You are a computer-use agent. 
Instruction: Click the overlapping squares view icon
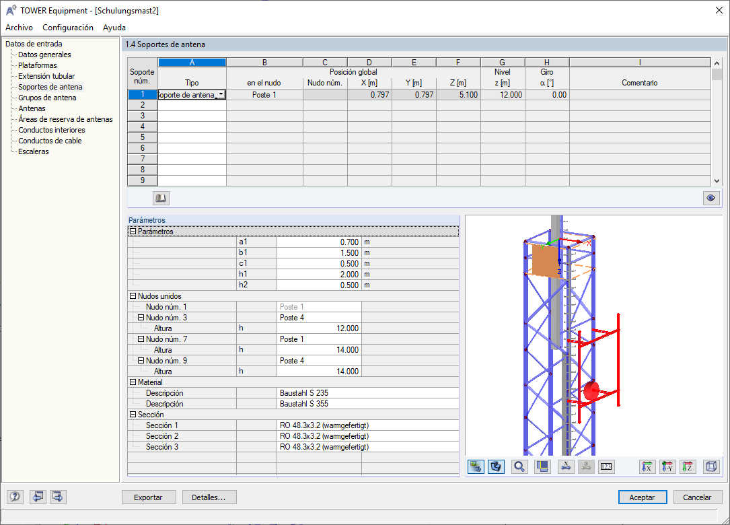(x=542, y=466)
